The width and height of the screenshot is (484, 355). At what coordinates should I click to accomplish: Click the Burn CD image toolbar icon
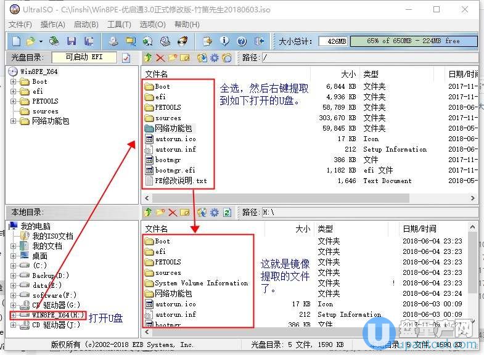pyautogui.click(x=183, y=41)
